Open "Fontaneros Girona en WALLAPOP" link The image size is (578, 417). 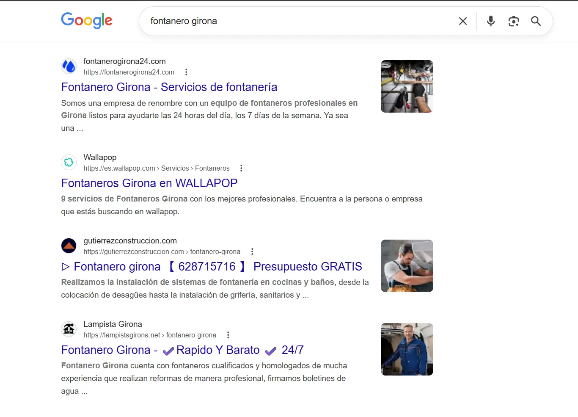(149, 183)
